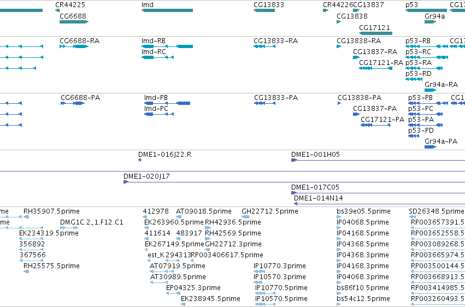Select the CG13837-RA transcript label
This screenshot has height=307, width=465.
[375, 52]
